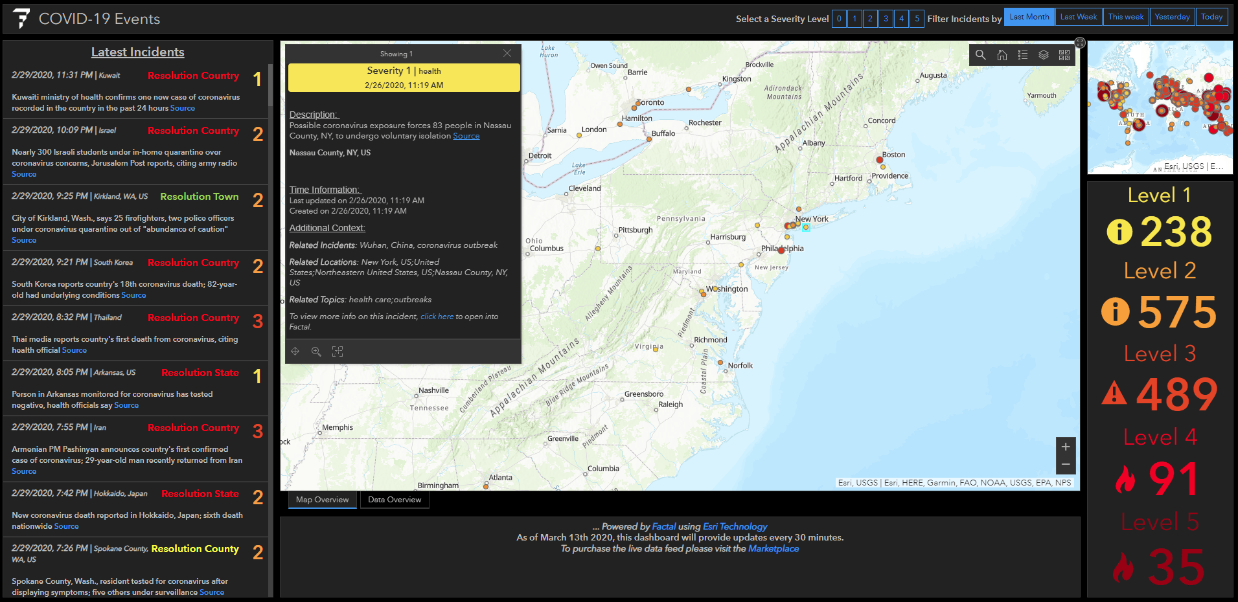Screen dimensions: 1238x602
Task: Follow the click here link to open Factal
Action: pos(437,316)
